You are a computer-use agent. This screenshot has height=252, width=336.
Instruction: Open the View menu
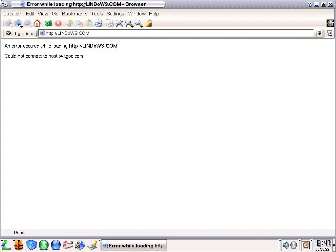click(43, 14)
